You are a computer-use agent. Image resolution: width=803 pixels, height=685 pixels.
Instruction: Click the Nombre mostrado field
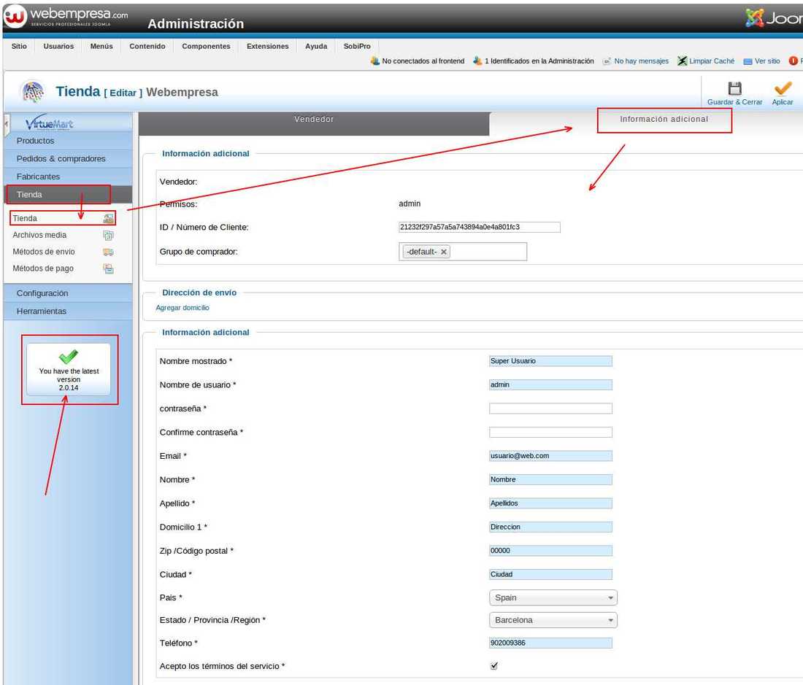point(550,361)
